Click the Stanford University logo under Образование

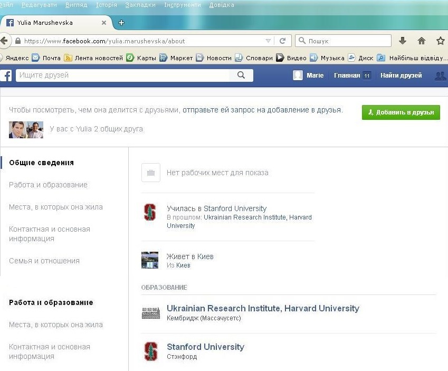click(150, 351)
